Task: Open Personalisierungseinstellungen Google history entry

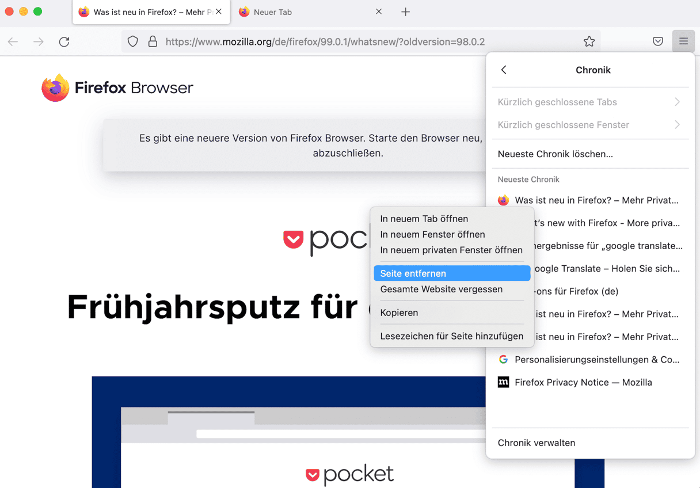Action: pyautogui.click(x=590, y=360)
